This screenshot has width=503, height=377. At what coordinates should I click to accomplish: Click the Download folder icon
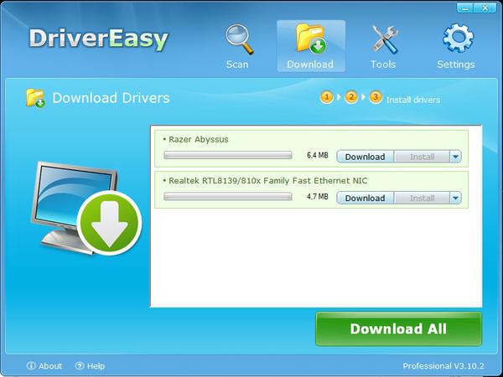point(310,39)
